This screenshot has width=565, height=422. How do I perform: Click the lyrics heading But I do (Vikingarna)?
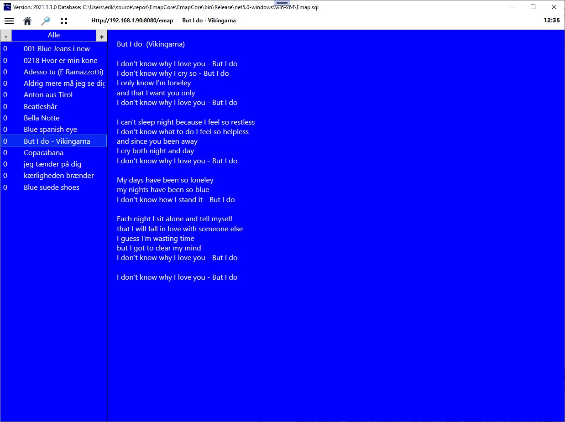click(x=151, y=44)
